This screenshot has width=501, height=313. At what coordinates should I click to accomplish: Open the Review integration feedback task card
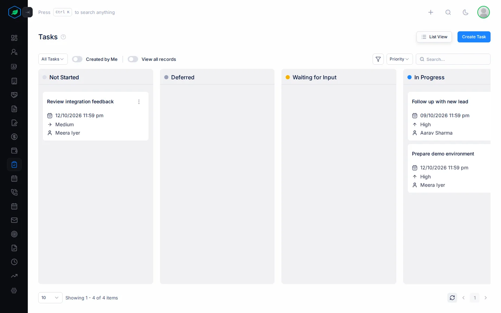coord(96,116)
